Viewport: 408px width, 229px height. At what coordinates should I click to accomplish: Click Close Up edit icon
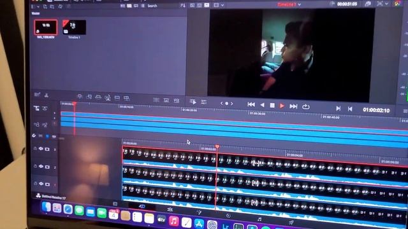[x=108, y=98]
